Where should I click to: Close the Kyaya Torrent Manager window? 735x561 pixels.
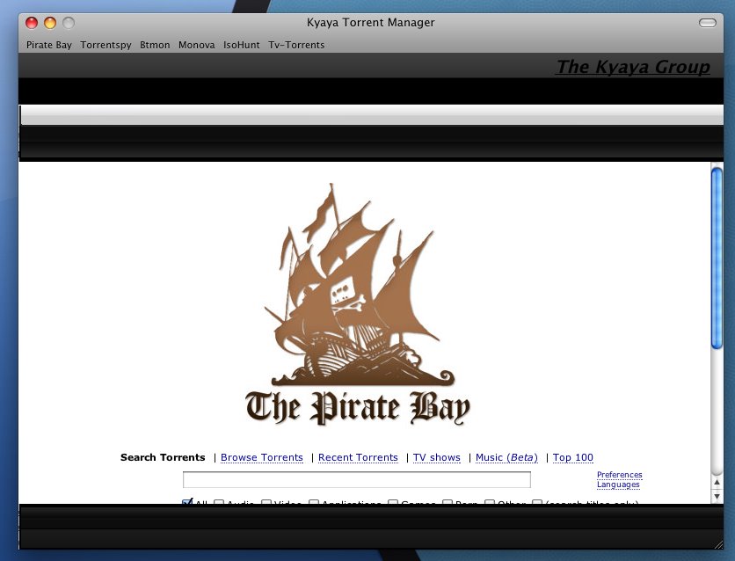pos(32,23)
